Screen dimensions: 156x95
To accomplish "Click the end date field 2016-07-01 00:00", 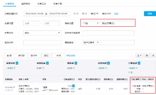I will [58, 14].
